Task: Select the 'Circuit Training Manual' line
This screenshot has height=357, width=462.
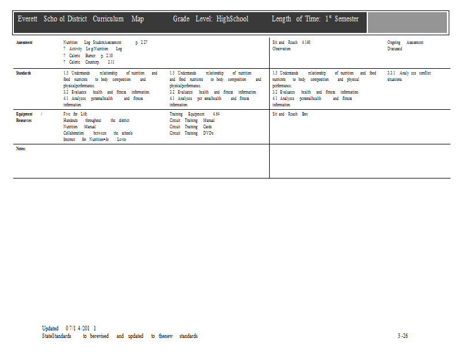Action: coord(192,120)
